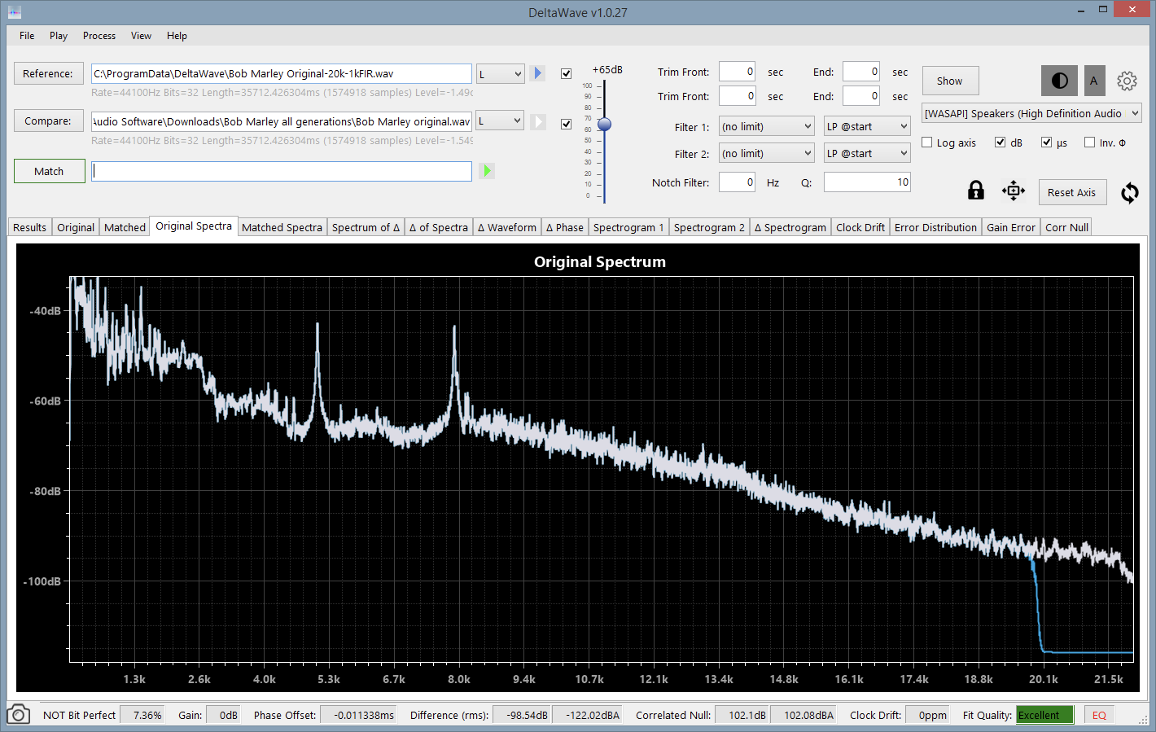Viewport: 1156px width, 732px height.
Task: Switch to the Corr Null tab
Action: (x=1066, y=227)
